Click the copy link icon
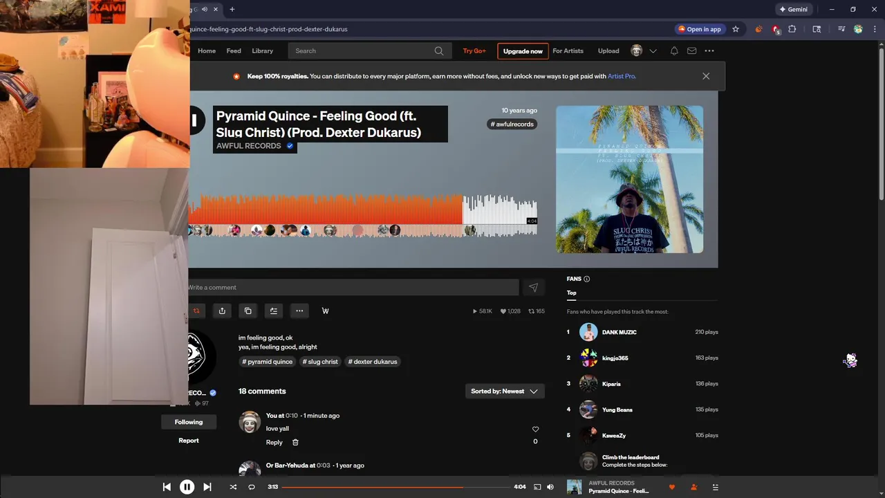 [x=248, y=311]
